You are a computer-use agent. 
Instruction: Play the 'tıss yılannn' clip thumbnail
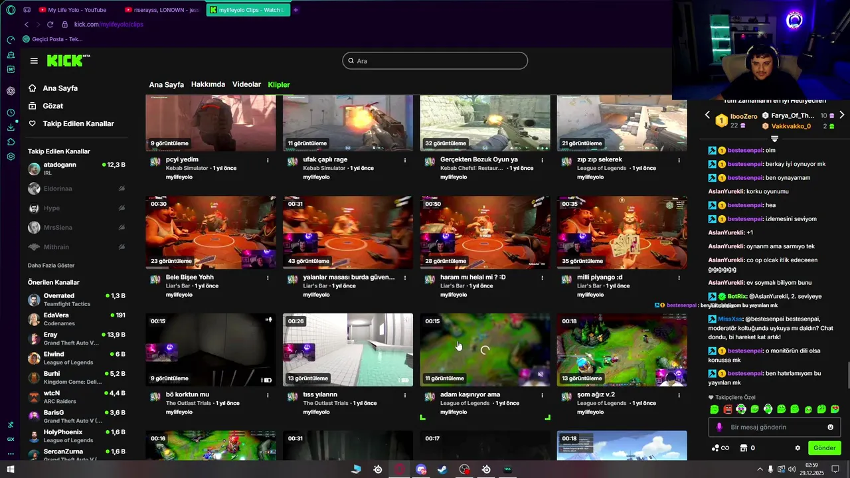point(347,350)
